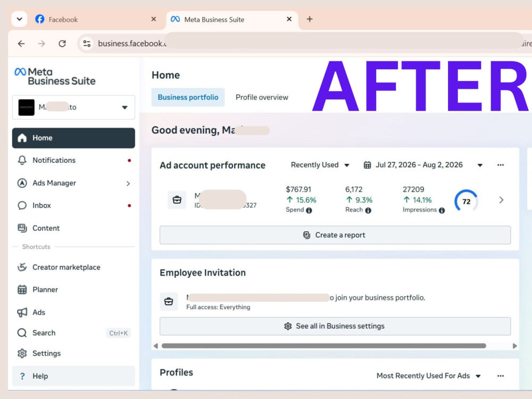Switch to the Profile overview tab
The image size is (532, 399).
(262, 97)
